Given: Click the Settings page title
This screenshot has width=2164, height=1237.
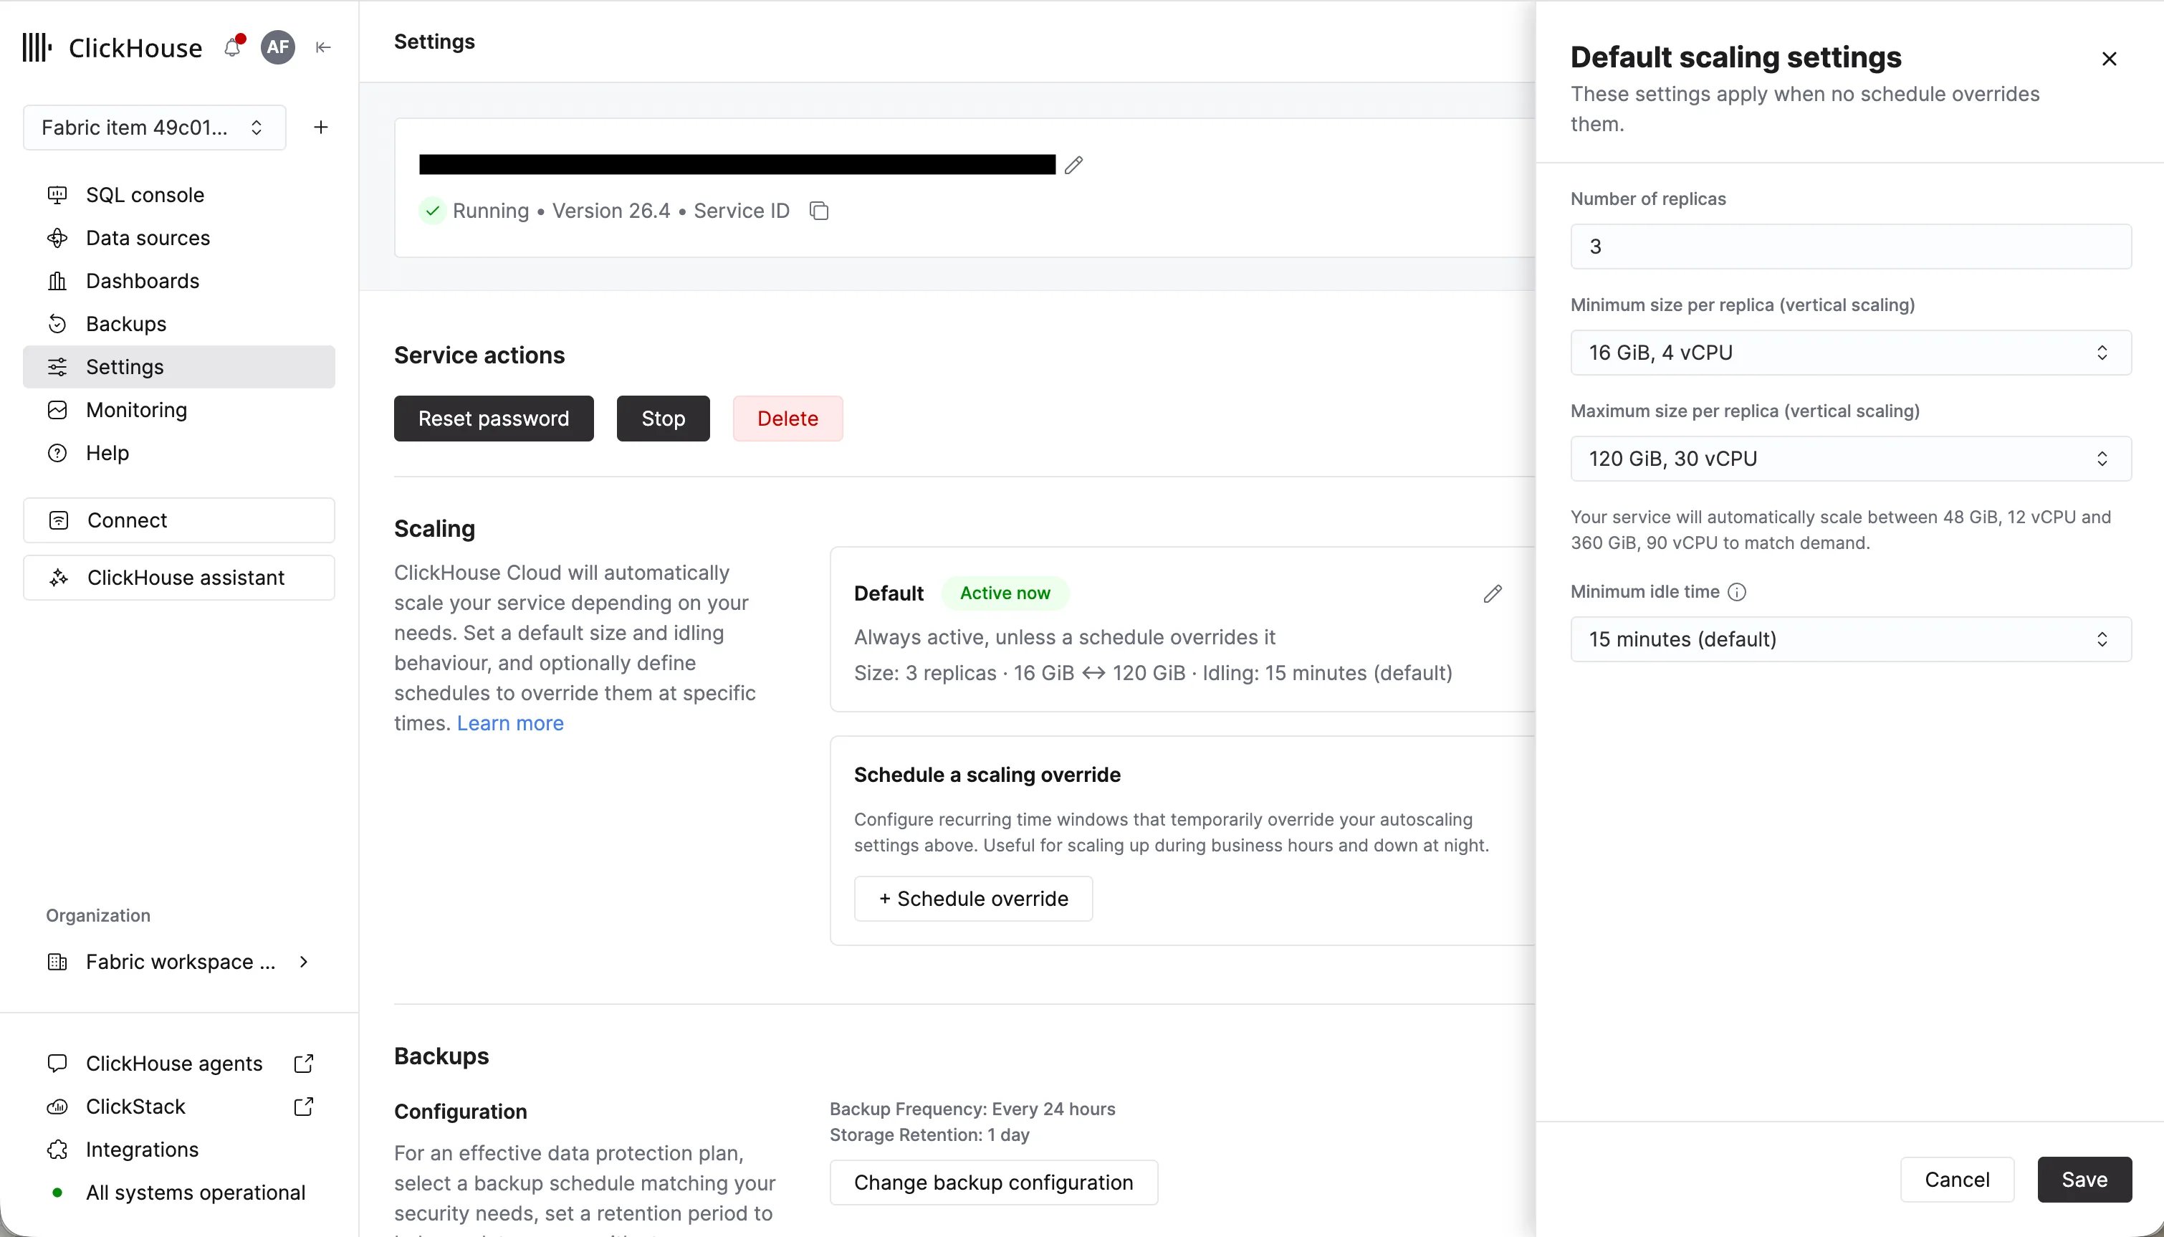Looking at the screenshot, I should click(434, 42).
